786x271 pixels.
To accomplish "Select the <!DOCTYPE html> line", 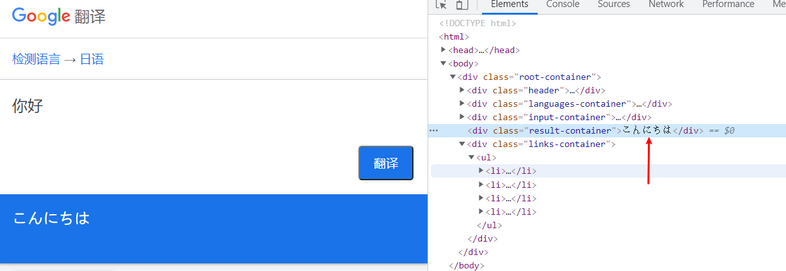I will [477, 23].
